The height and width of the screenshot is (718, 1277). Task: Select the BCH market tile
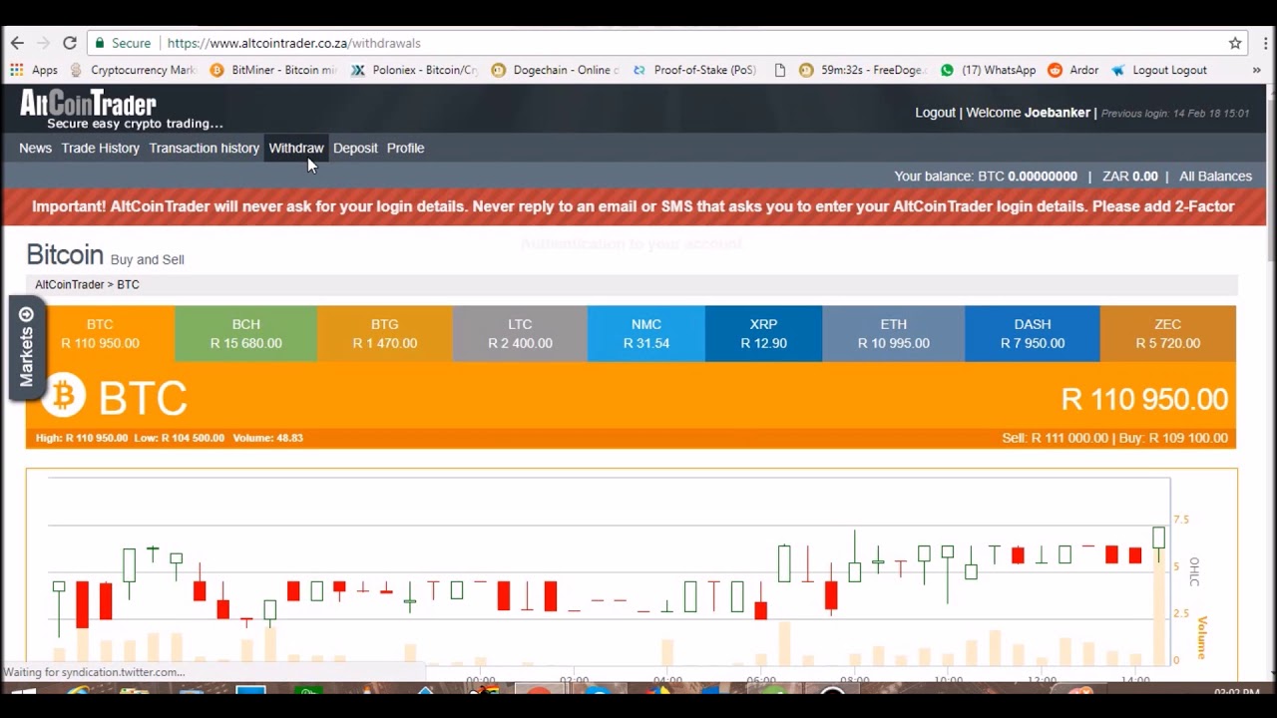[245, 333]
